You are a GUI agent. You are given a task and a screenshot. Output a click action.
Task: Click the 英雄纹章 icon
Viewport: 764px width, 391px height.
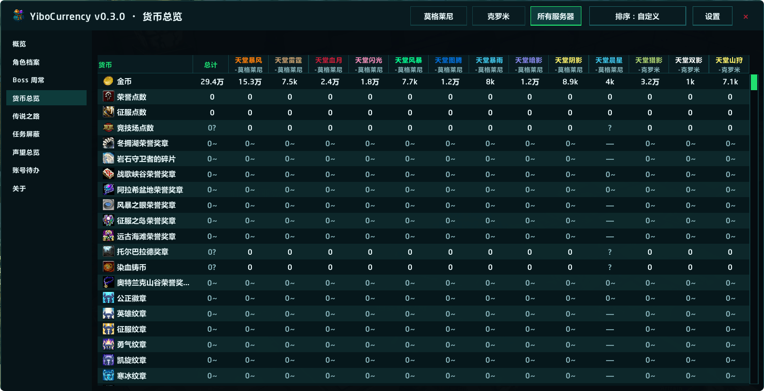click(x=108, y=313)
